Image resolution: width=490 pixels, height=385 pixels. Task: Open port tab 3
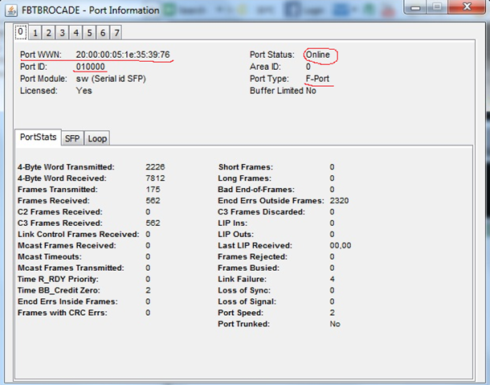tap(62, 33)
